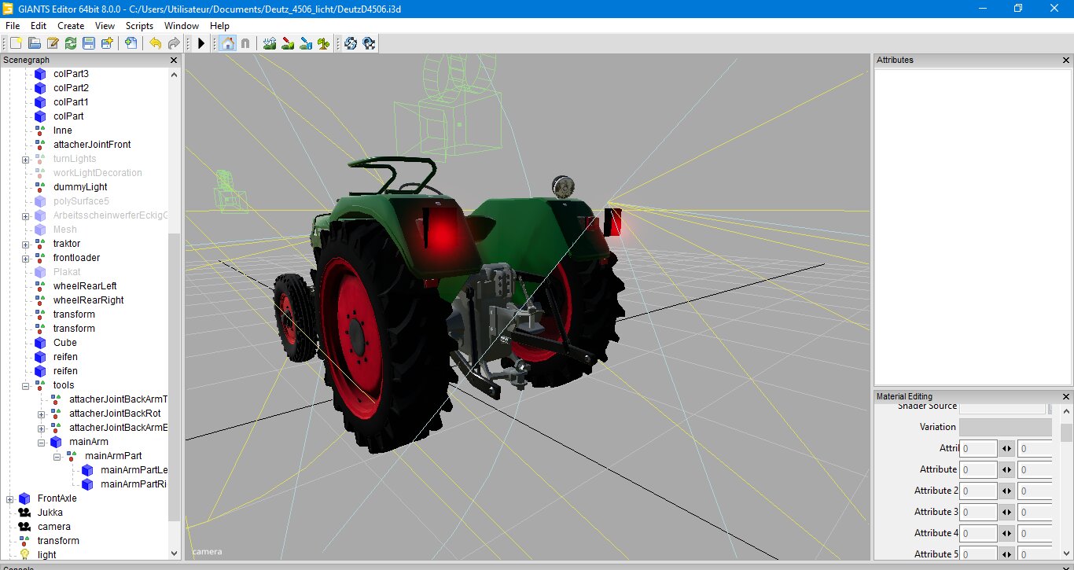This screenshot has width=1074, height=570.
Task: Select mainArmPartLe mesh in tree
Action: [x=134, y=470]
